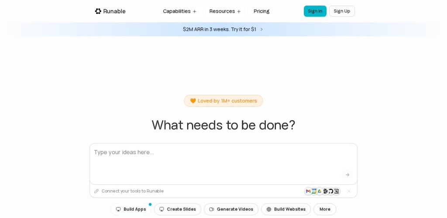Click the Sign In button

[x=315, y=11]
